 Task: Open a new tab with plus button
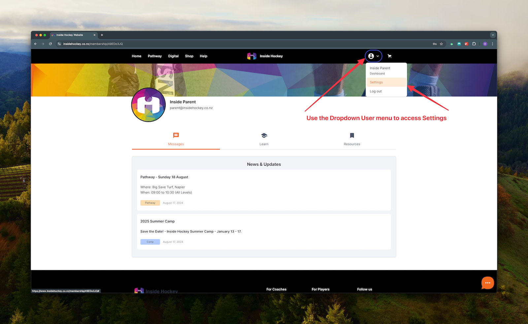(x=102, y=35)
